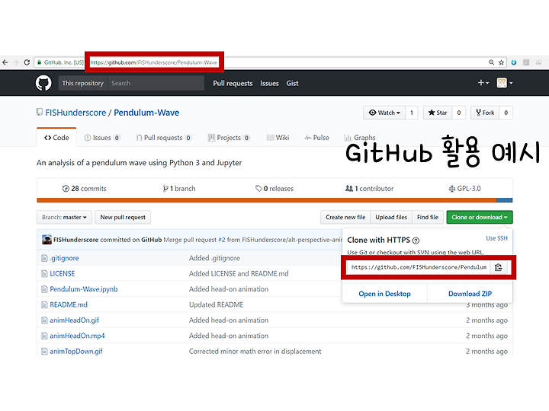Click the .gitignore file icon
The width and height of the screenshot is (549, 411).
(44, 258)
